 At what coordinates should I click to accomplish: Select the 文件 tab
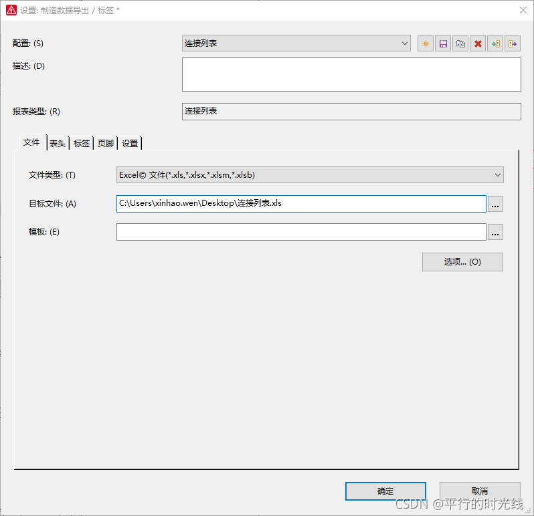[31, 142]
